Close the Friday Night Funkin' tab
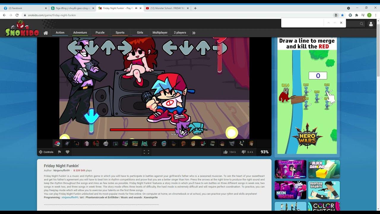Screen dimensions: 380x214 140,8
